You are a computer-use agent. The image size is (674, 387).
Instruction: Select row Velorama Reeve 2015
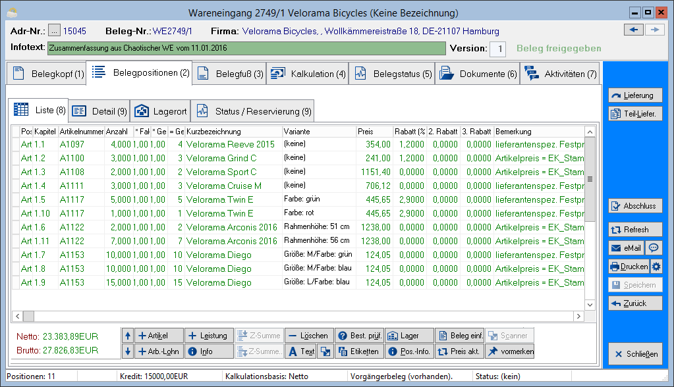click(298, 144)
